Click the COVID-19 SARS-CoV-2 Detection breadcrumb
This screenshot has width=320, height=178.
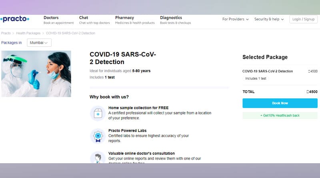click(70, 33)
